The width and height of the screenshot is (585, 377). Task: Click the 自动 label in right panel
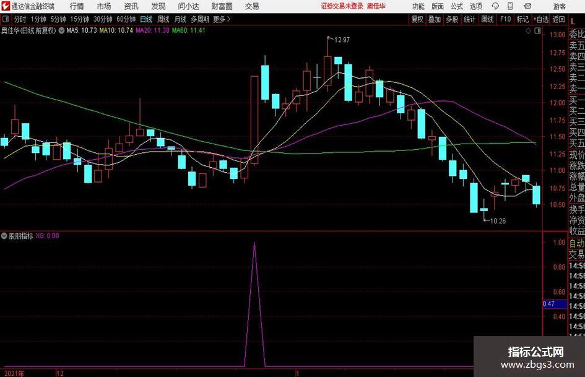coord(577,243)
